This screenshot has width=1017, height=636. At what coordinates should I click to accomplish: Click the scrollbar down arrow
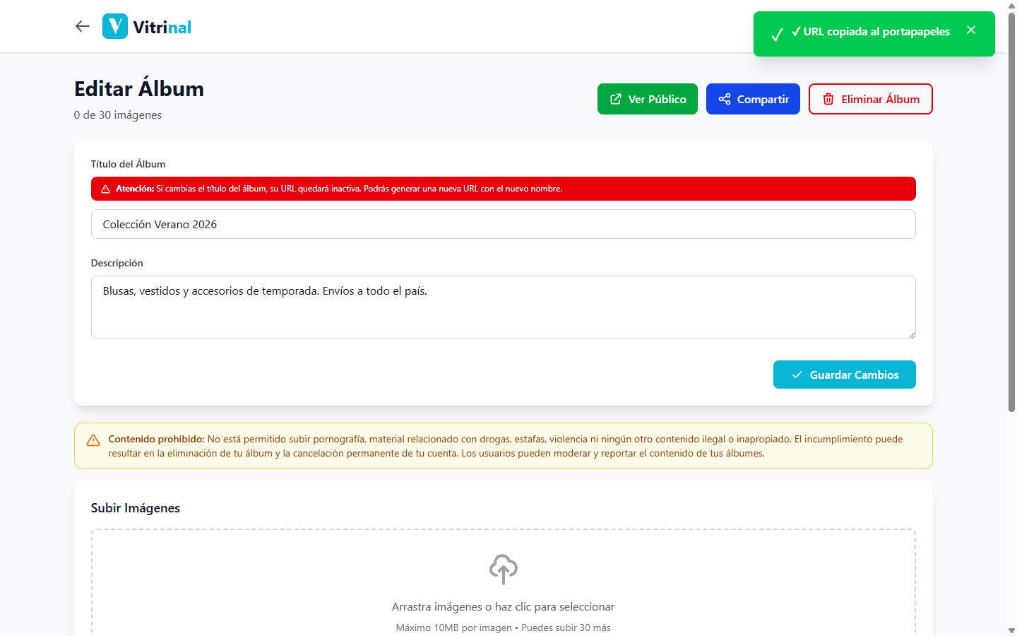coord(1011,630)
